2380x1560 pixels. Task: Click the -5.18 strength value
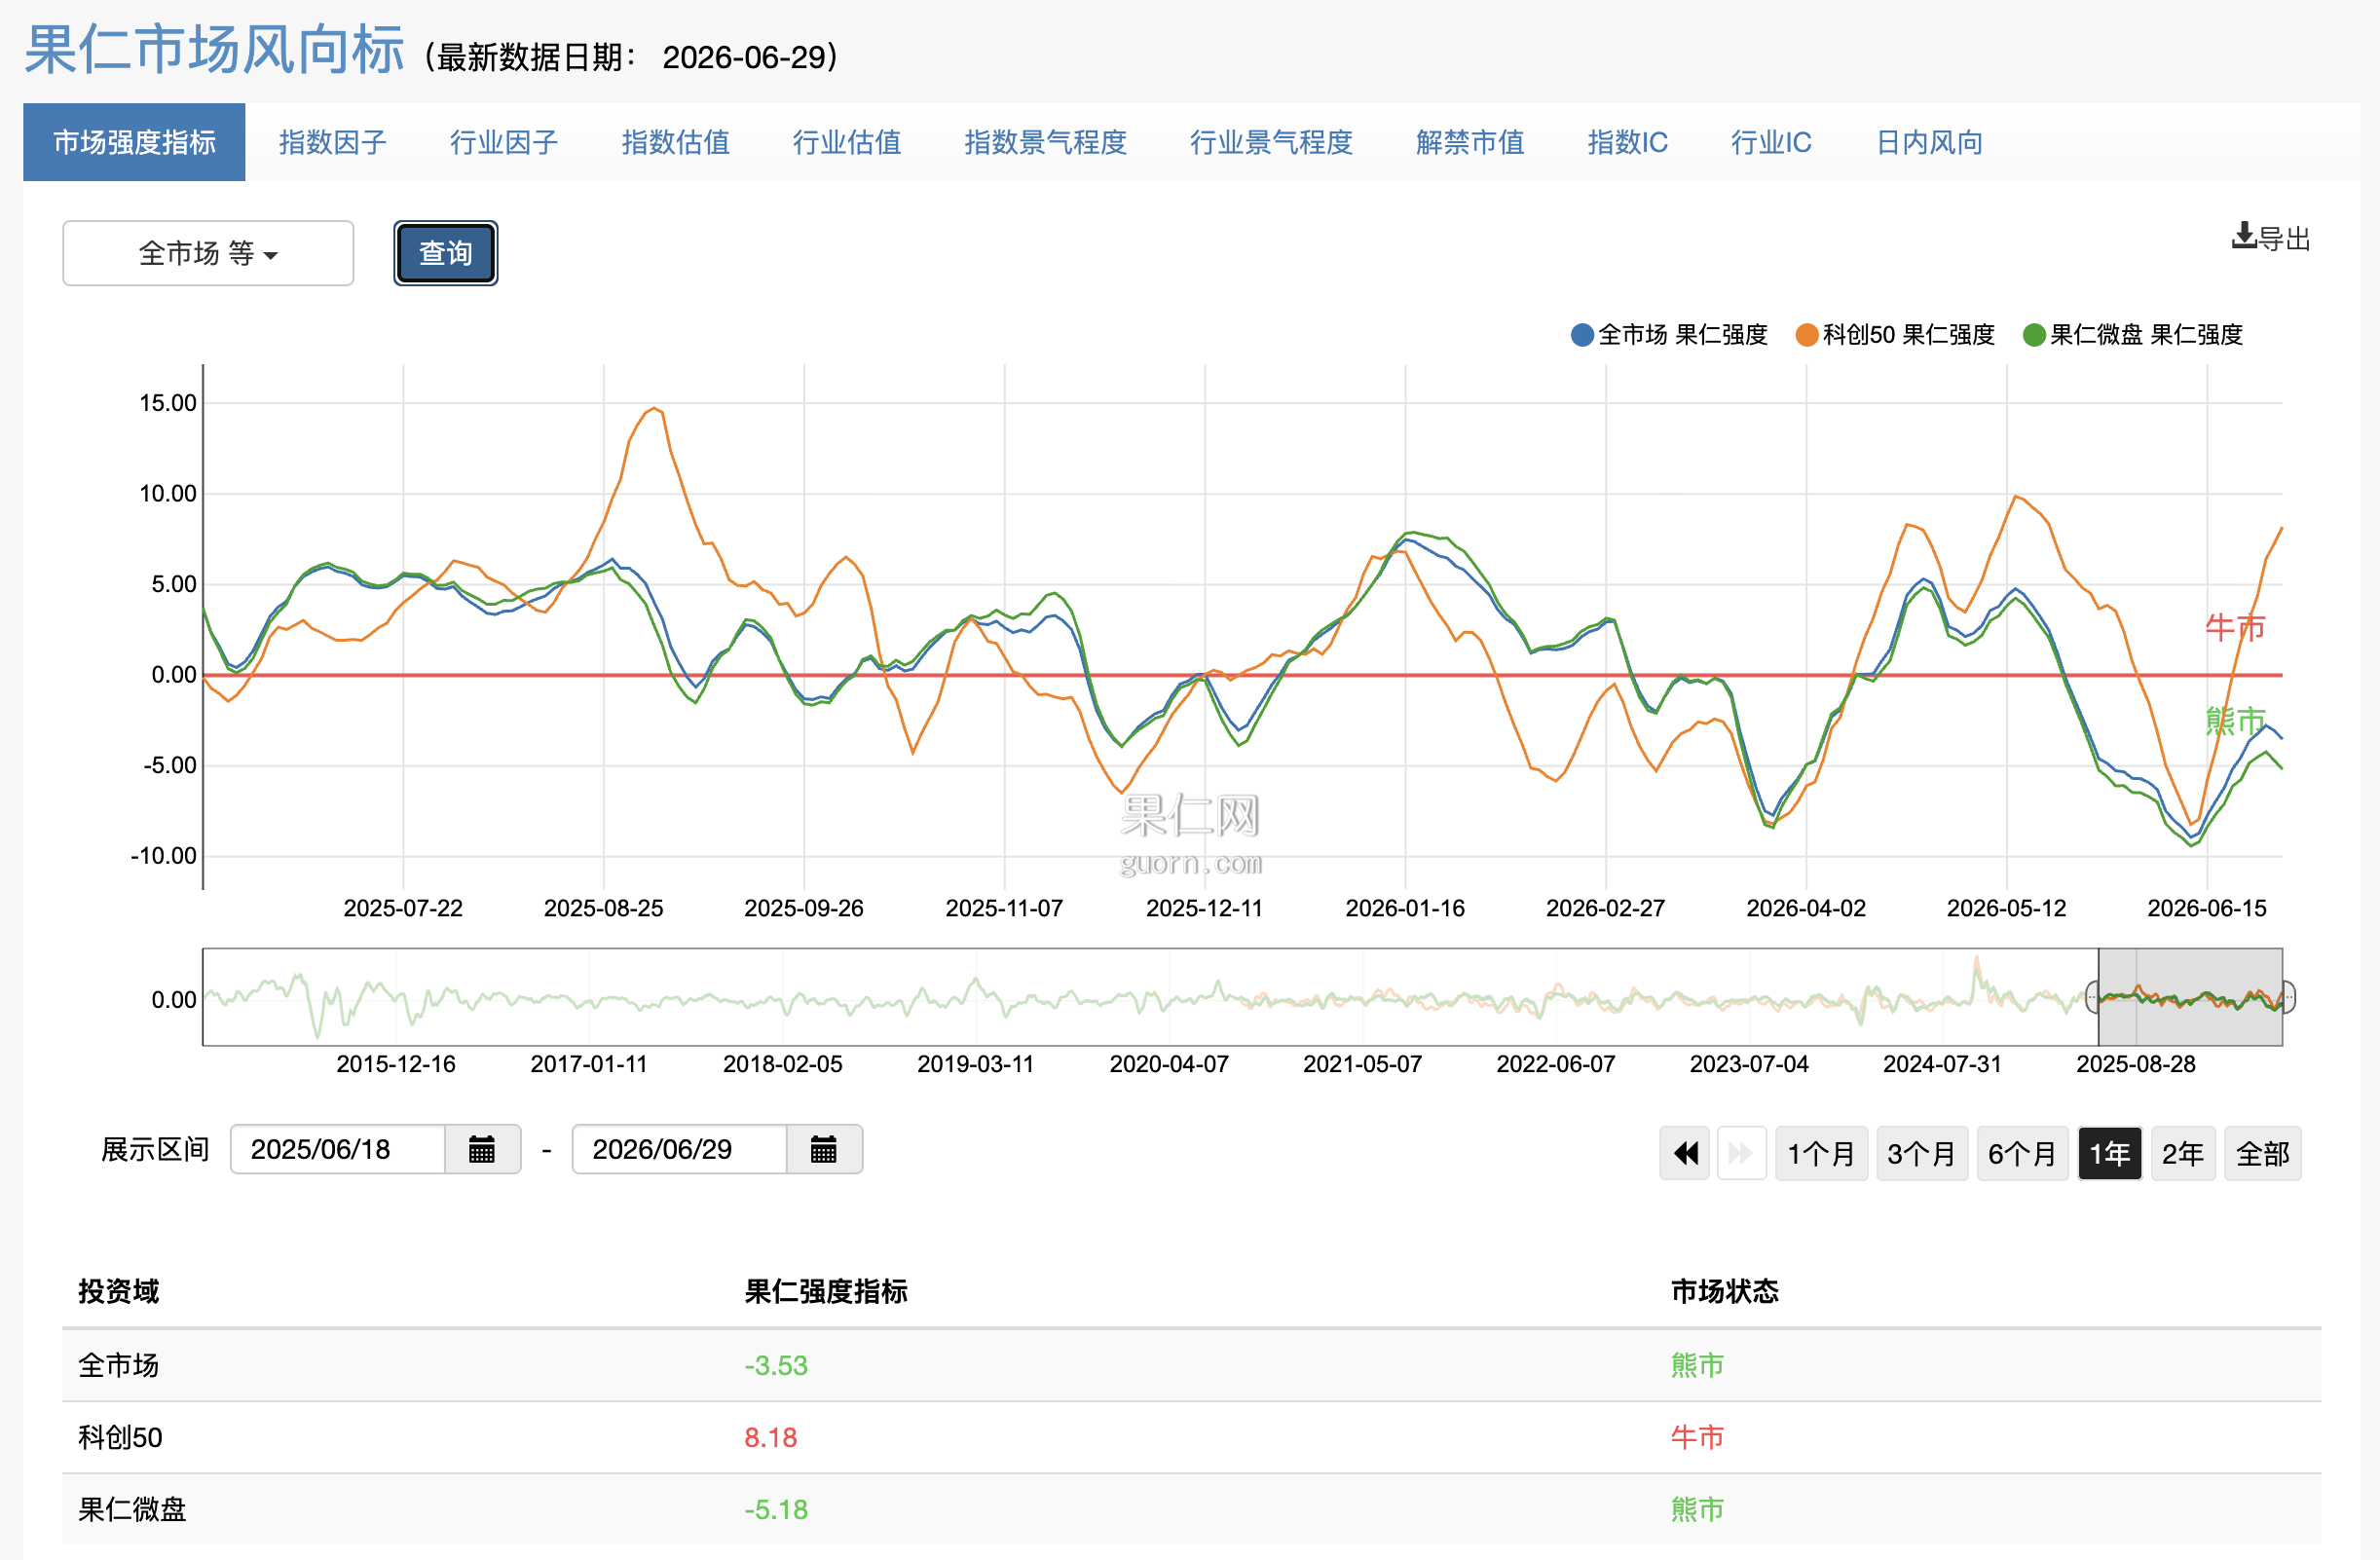[x=776, y=1509]
